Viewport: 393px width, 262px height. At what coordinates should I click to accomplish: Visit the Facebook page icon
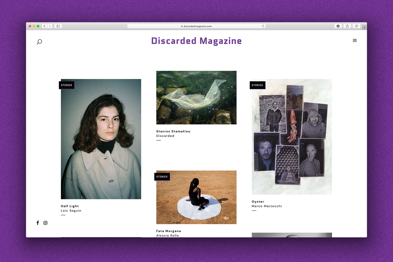(x=38, y=223)
